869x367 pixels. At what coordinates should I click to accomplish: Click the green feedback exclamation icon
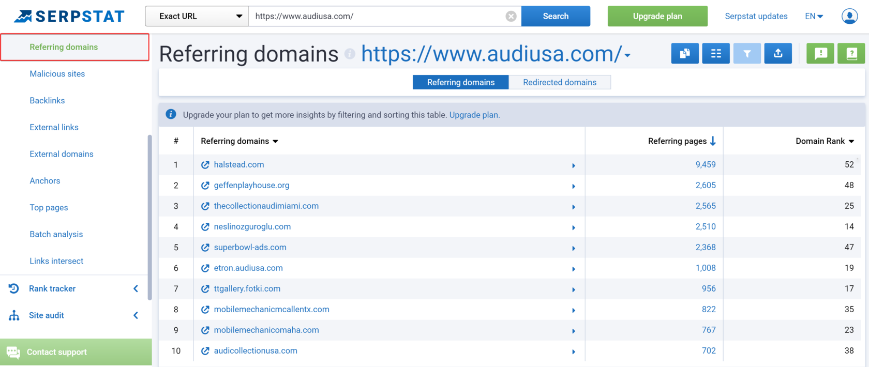820,53
